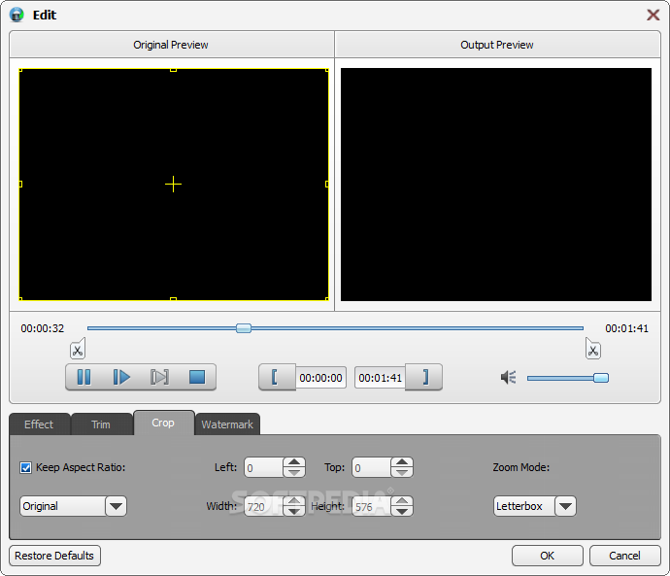Screen dimensions: 670x576
Task: Click the Output Preview video area
Action: [x=496, y=185]
